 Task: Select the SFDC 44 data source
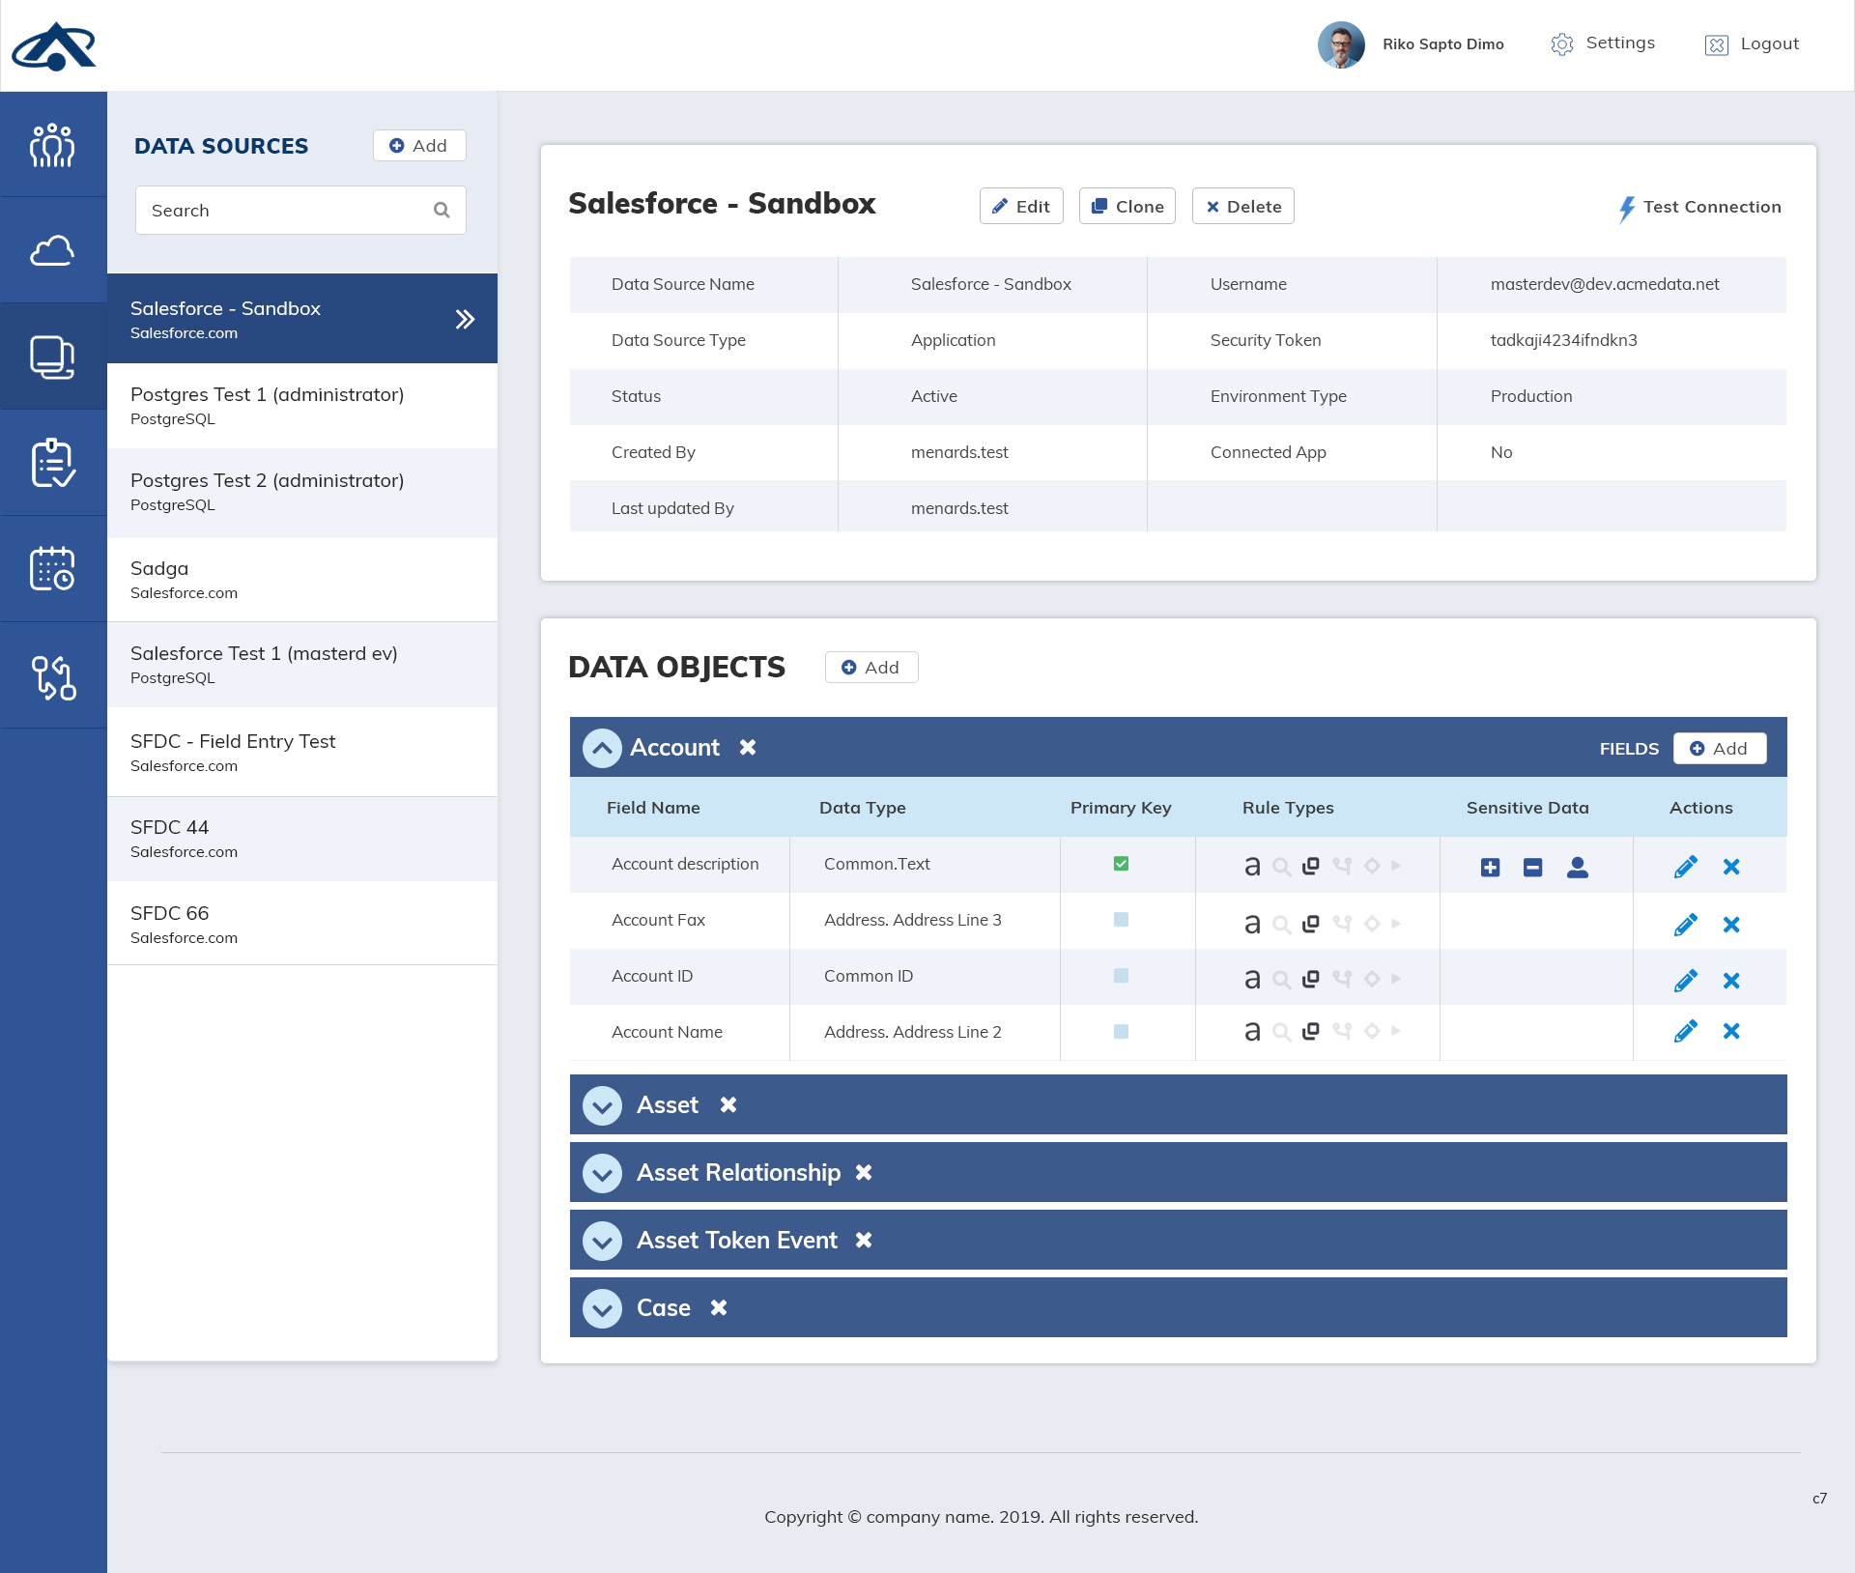click(302, 839)
